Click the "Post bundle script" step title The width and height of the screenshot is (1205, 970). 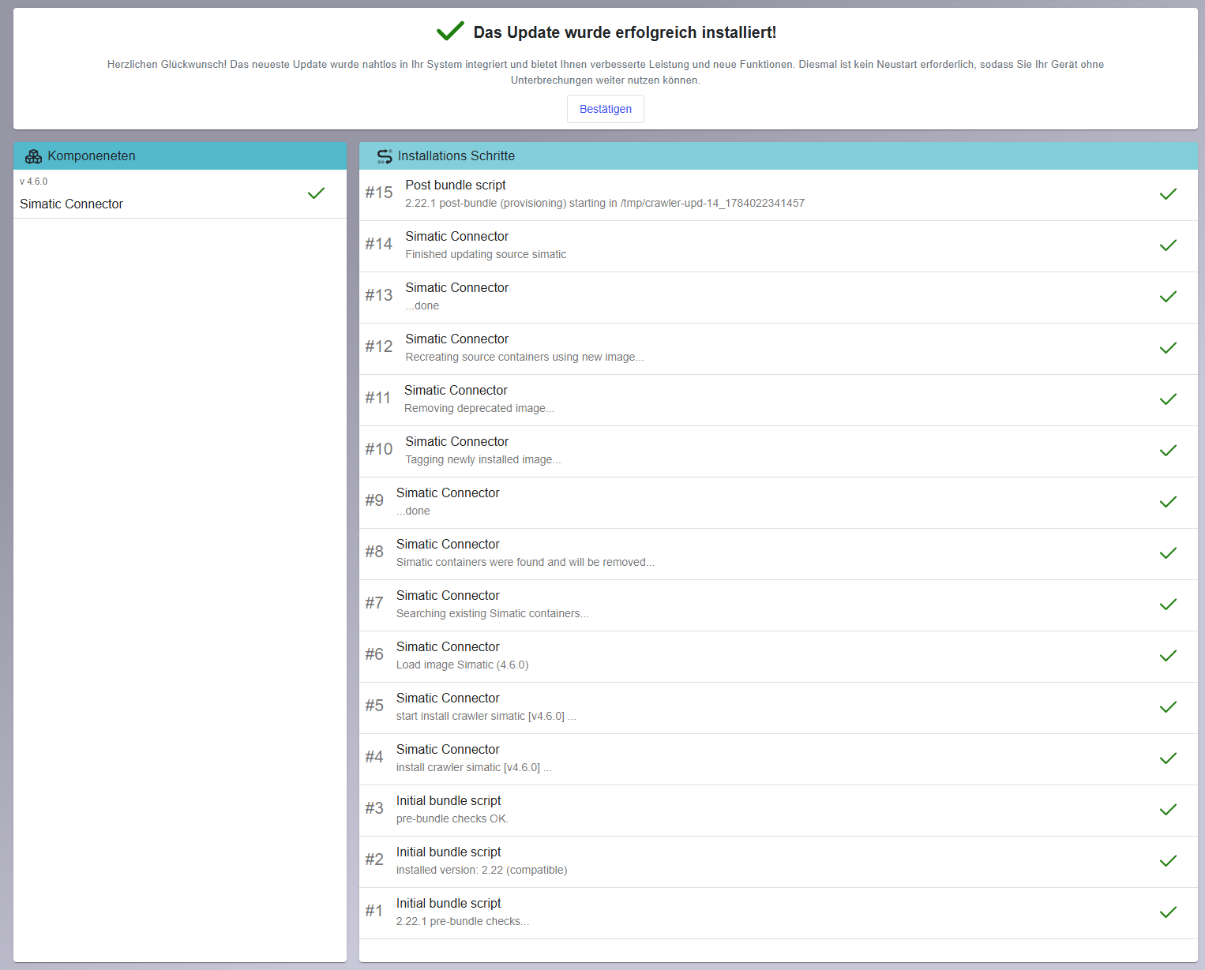[456, 185]
